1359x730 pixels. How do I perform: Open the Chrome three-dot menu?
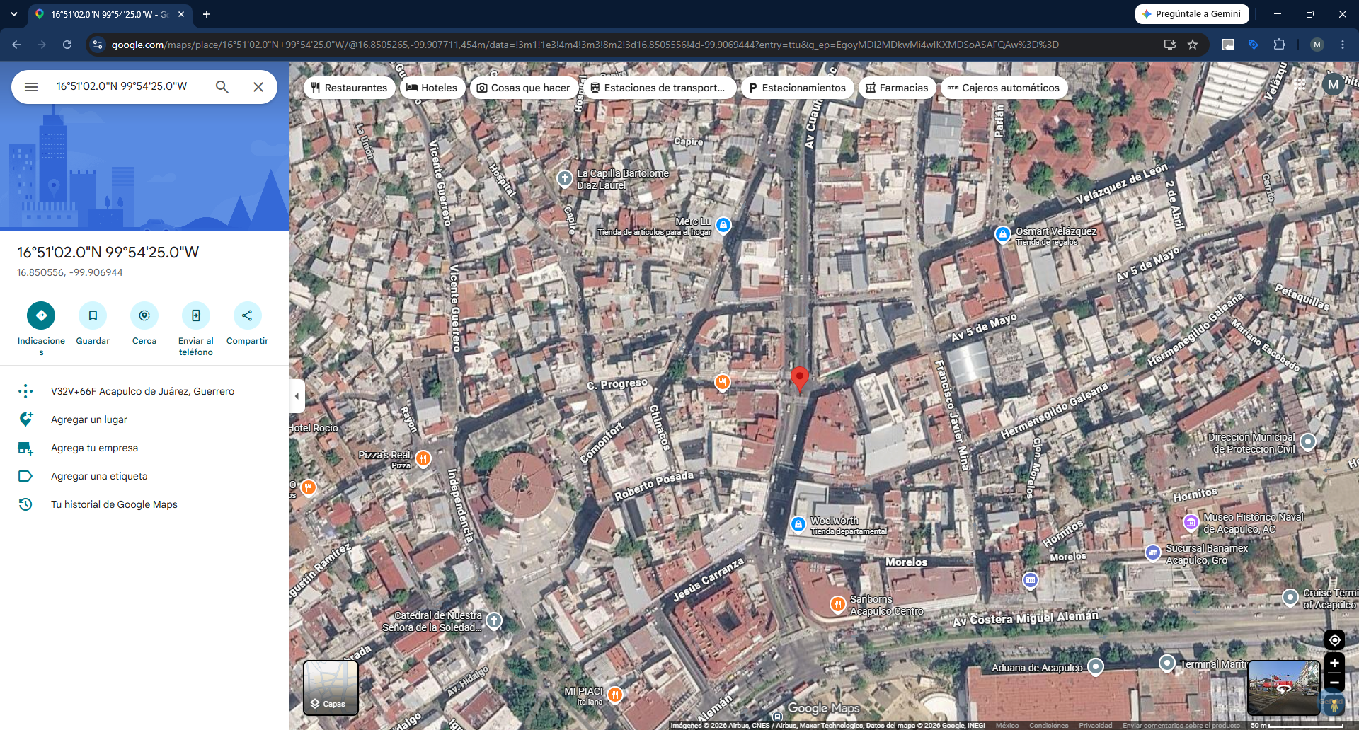(x=1343, y=45)
